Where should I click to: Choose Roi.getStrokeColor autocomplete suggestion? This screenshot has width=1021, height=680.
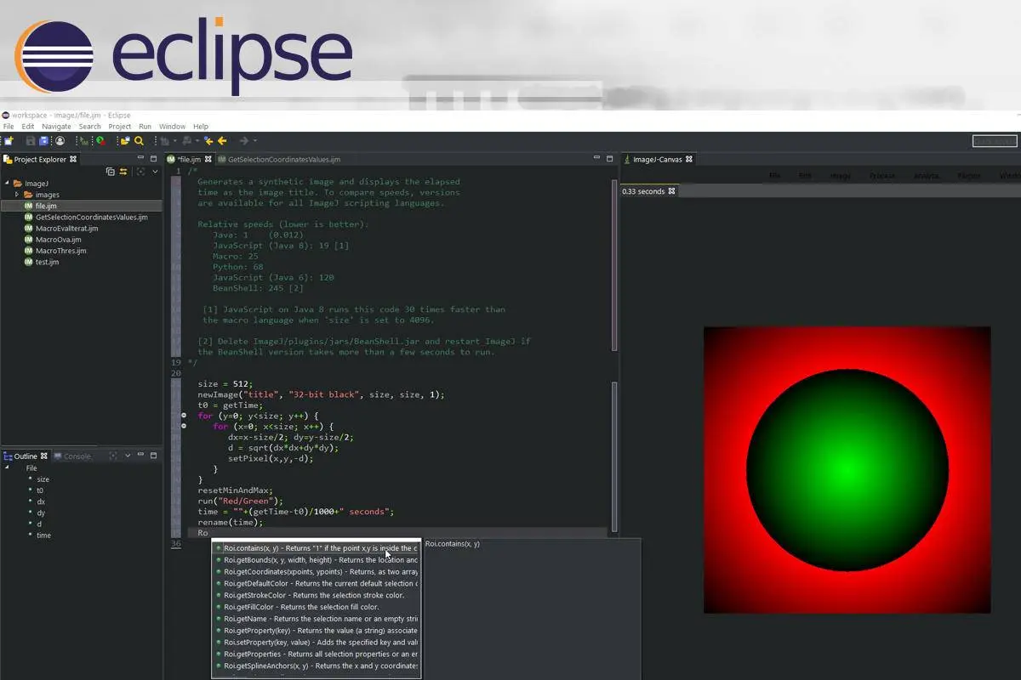[x=317, y=595]
